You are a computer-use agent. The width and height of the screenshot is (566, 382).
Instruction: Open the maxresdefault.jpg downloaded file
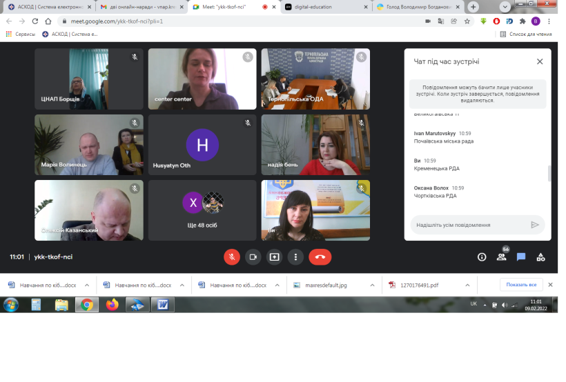(325, 285)
